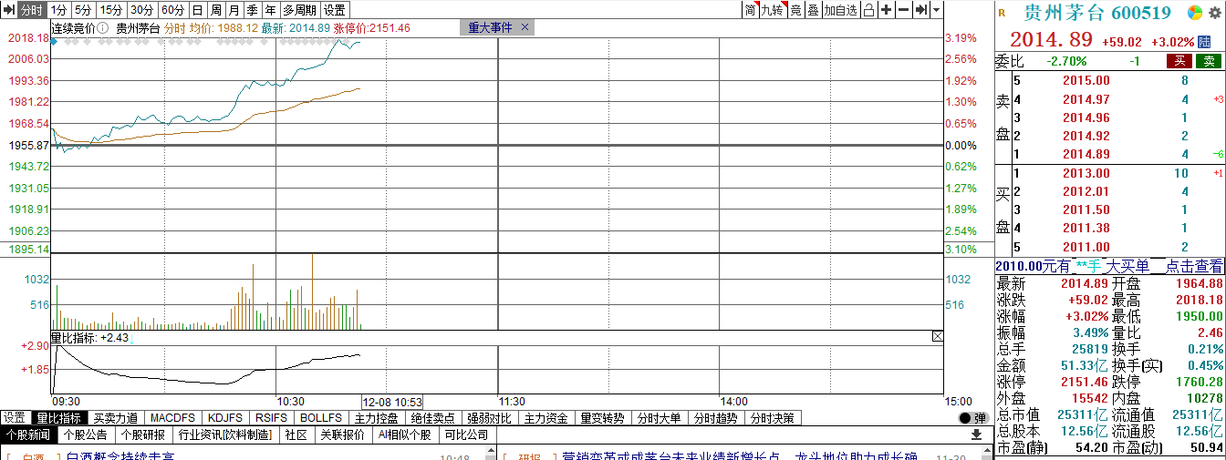Toggle the 竞 auction view button
1226x460 pixels.
coord(795,10)
